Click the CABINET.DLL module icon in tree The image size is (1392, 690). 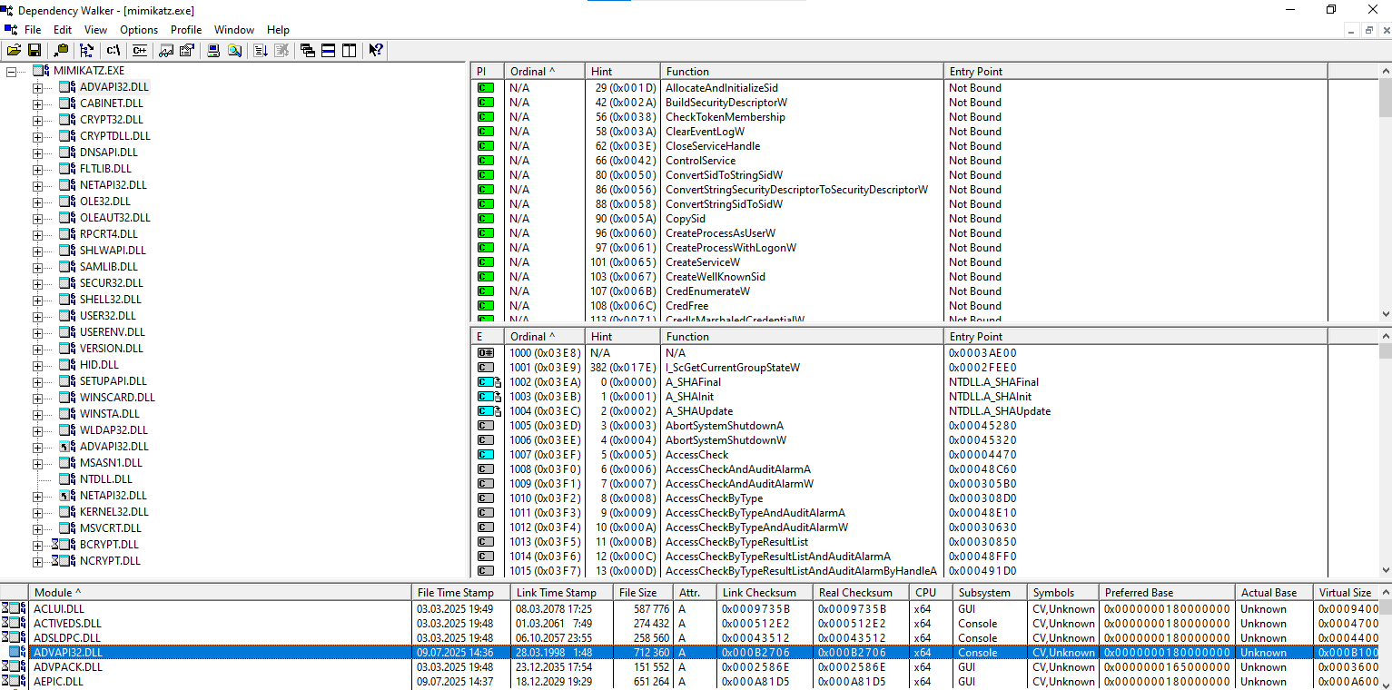pos(67,103)
